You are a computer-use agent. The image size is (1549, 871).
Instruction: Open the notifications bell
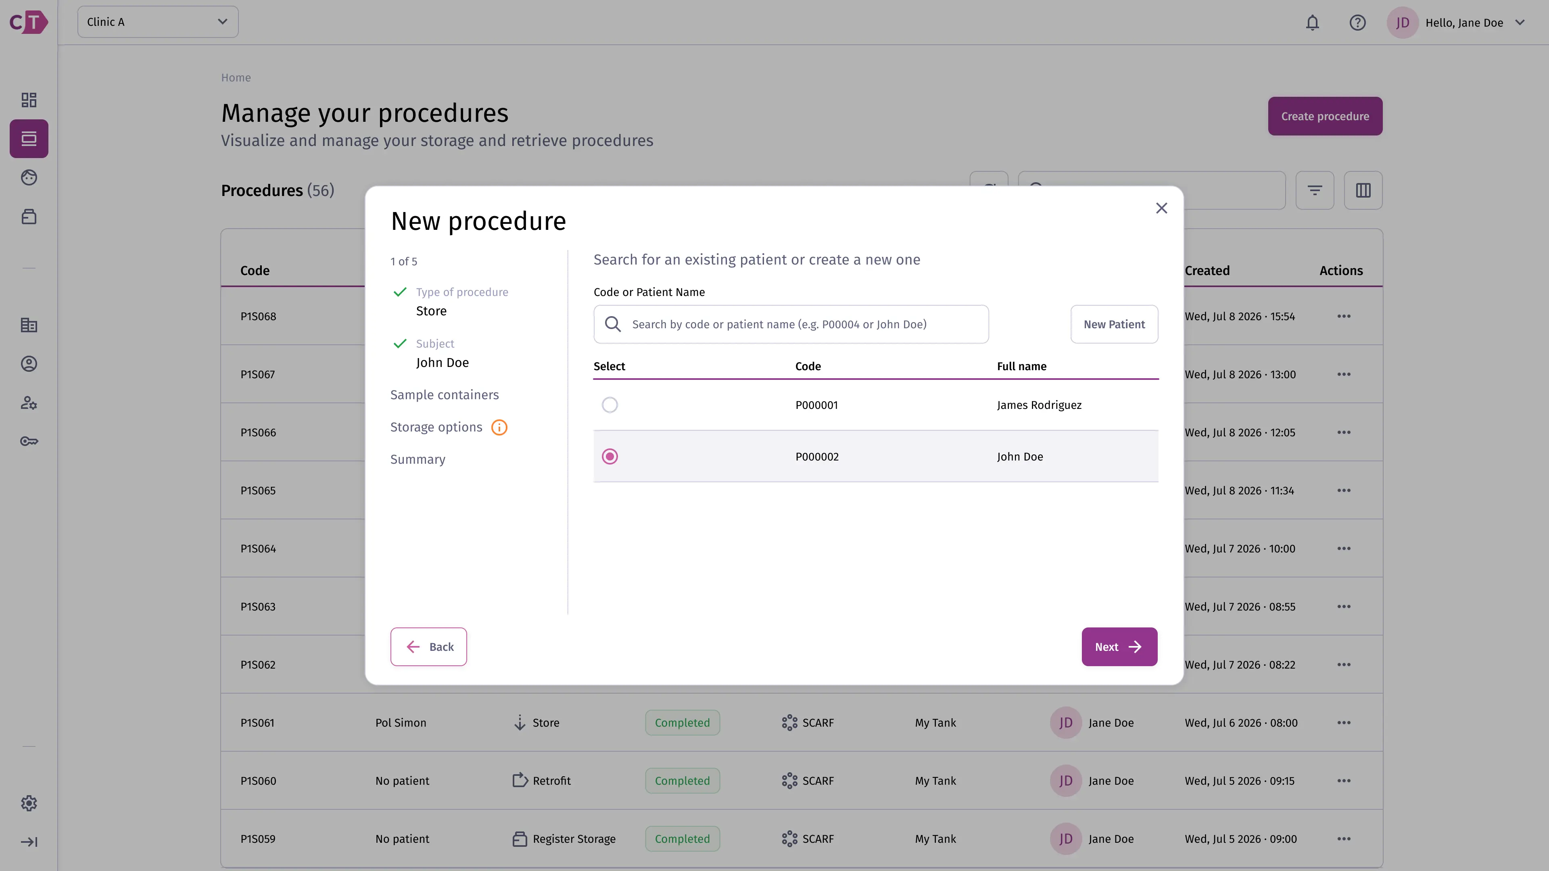coord(1312,23)
